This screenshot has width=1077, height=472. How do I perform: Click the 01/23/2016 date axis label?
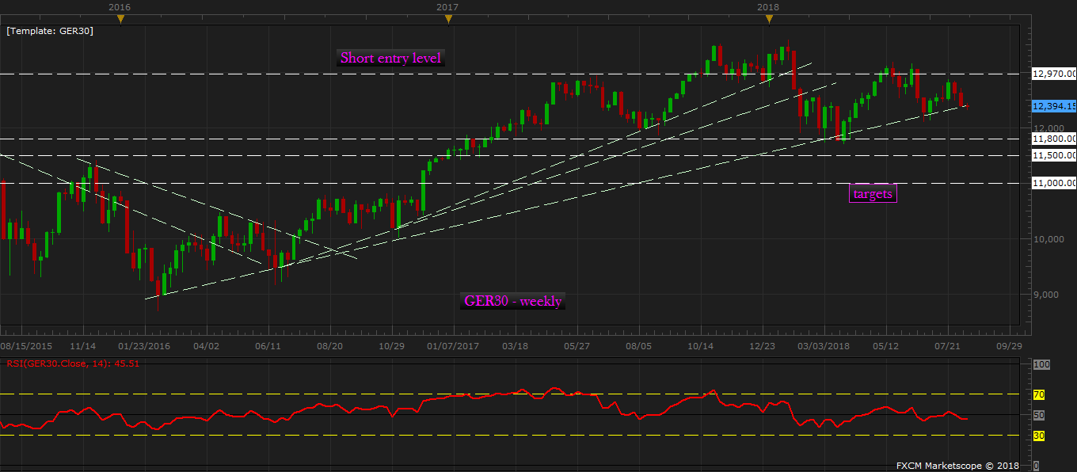[x=144, y=346]
